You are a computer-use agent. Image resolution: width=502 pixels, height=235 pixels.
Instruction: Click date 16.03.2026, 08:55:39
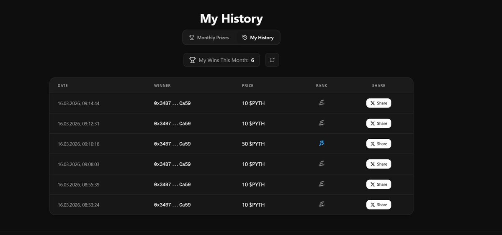(x=78, y=184)
